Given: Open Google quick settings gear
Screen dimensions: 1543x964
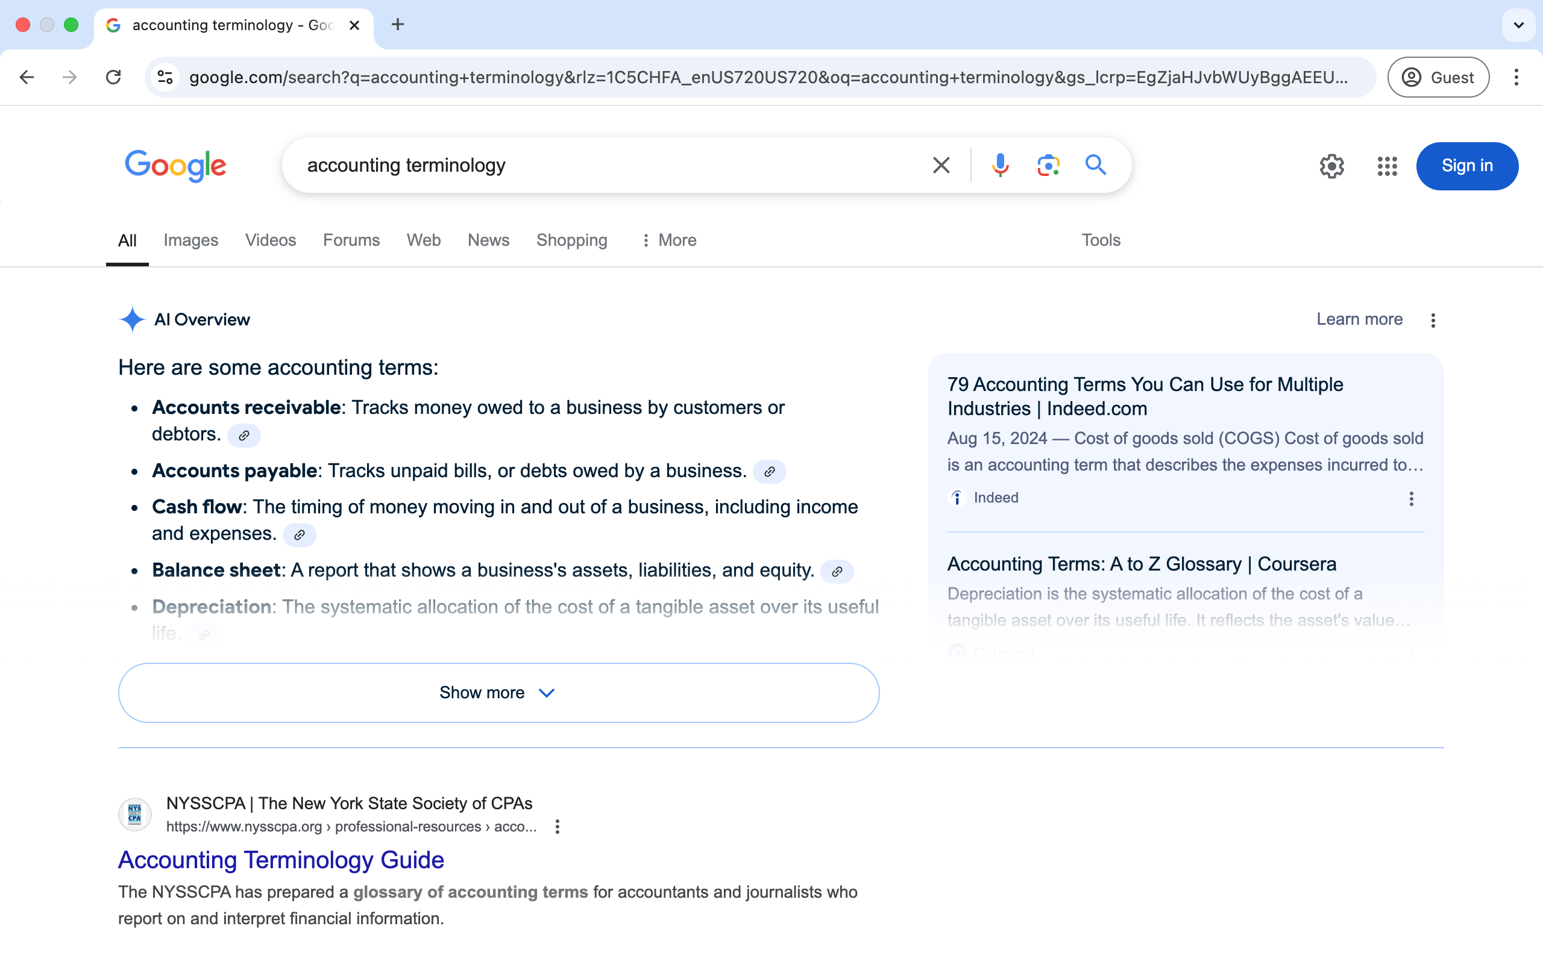Looking at the screenshot, I should 1332,166.
